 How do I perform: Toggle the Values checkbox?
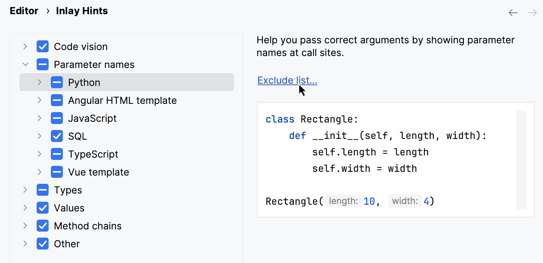point(43,208)
